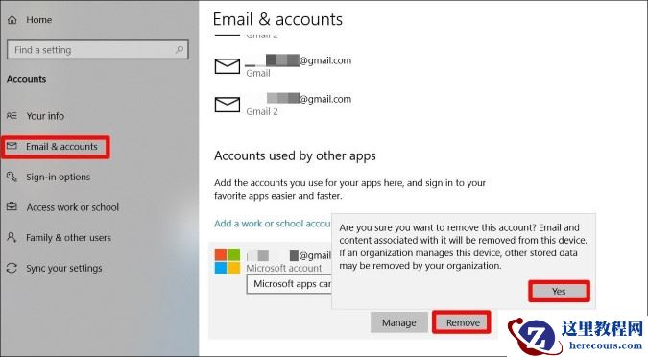Viewport: 648px width, 357px height.
Task: Click the Gmail 2 account label text
Action: click(262, 112)
